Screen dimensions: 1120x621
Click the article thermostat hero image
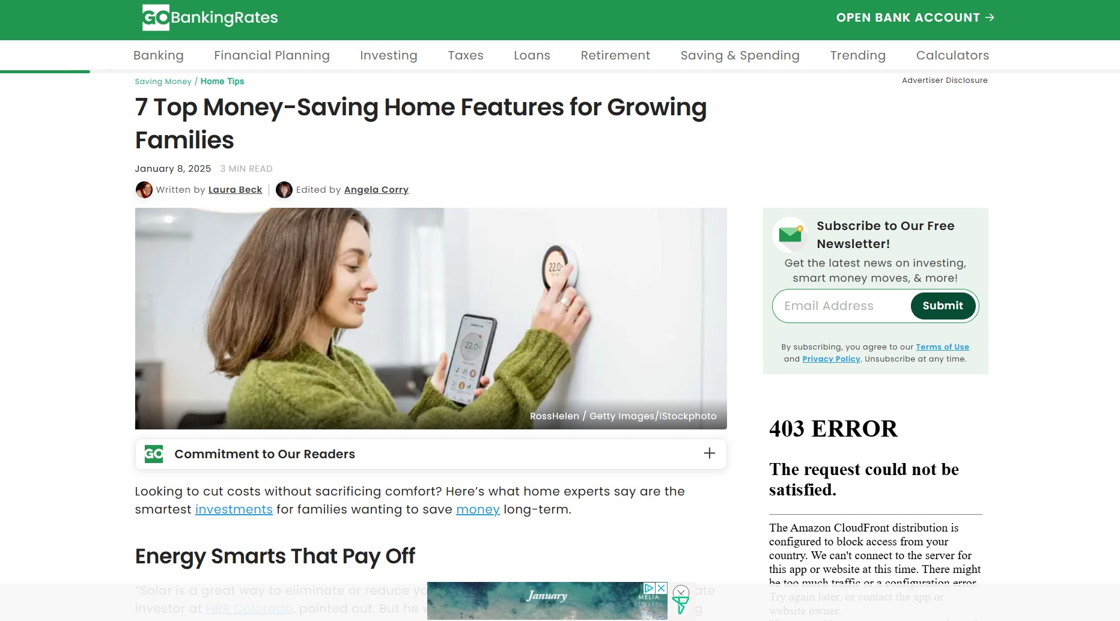pos(431,318)
